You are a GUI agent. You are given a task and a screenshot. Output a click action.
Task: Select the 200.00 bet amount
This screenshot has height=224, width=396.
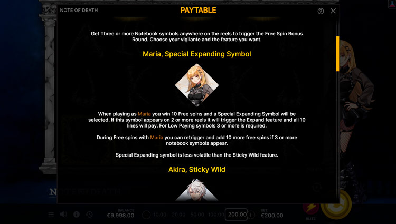click(x=237, y=215)
